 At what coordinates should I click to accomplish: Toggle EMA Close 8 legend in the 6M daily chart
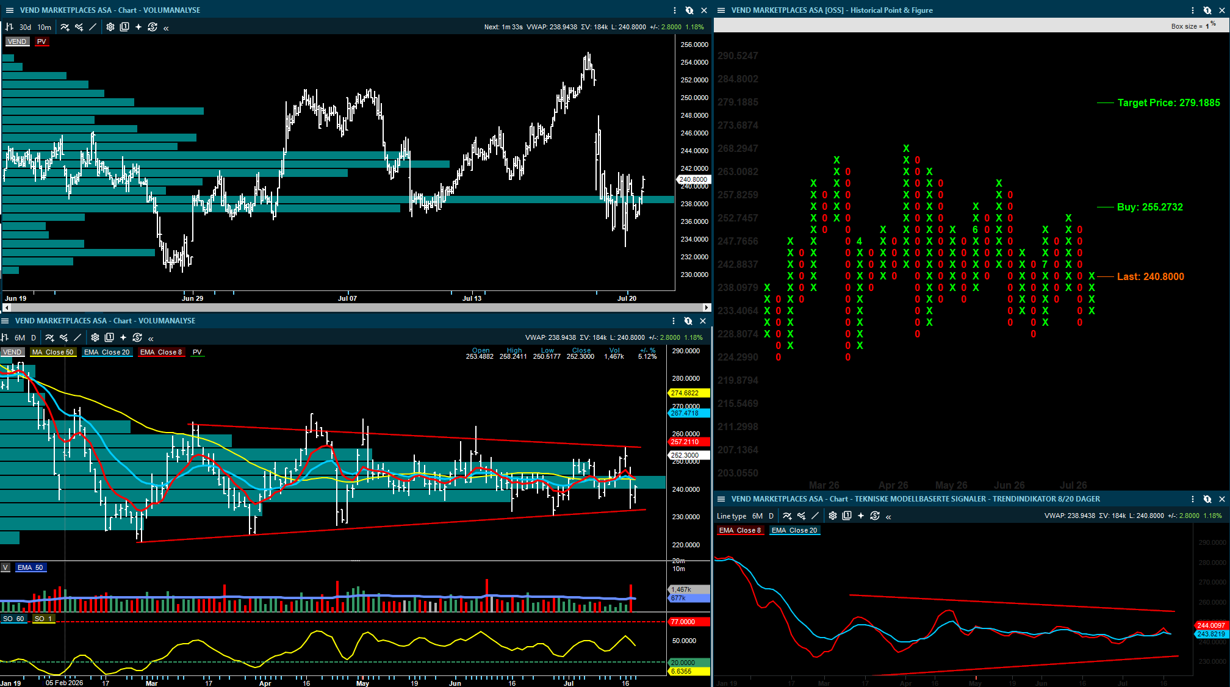(161, 352)
